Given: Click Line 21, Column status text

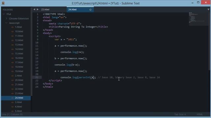Looking at the screenshot, I should tap(12, 114).
